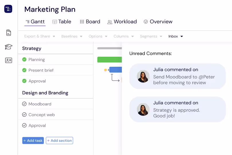
Task: Open the document report sidebar icon
Action: 9,33
